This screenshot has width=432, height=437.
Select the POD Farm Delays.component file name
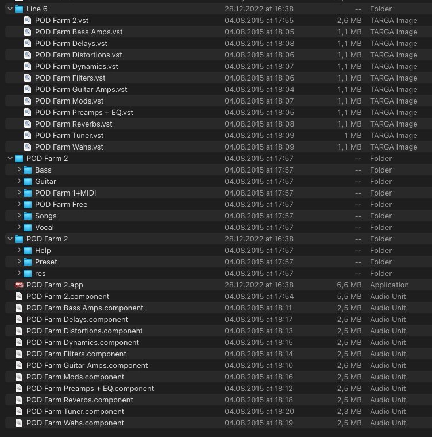pyautogui.click(x=77, y=320)
